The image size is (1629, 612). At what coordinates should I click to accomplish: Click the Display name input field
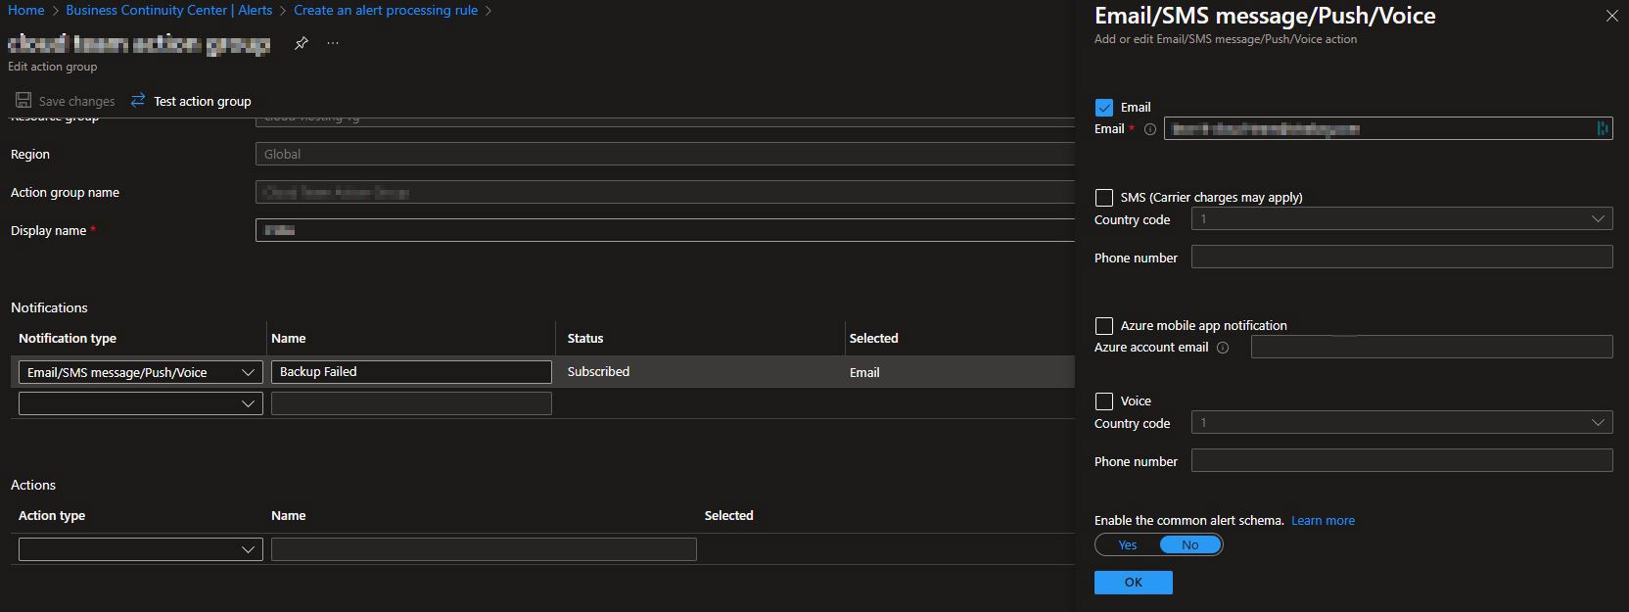pos(665,230)
